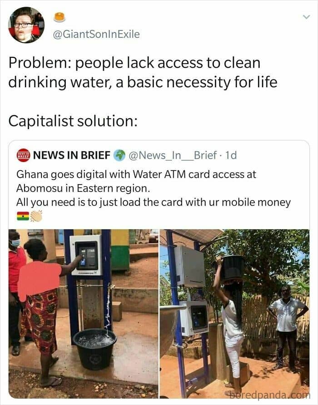Open the GiantSonInExile profile picture
The image size is (318, 405).
pos(26,25)
